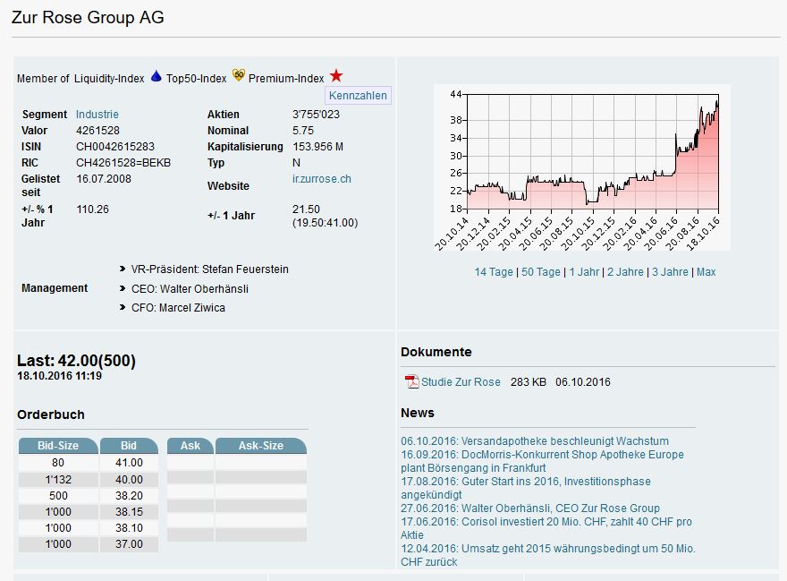Click the Zur Rose Group AG heading

88,17
